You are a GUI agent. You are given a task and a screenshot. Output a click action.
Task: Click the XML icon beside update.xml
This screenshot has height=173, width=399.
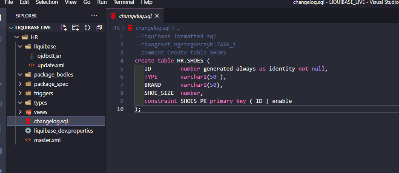32,65
